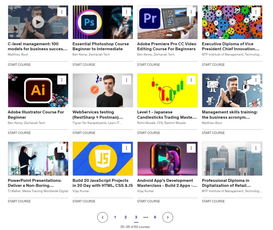Viewport: 273px width, 230px height.
Task: Click START COURSE under Build 20 JavaScript Projects
Action: click(x=84, y=201)
